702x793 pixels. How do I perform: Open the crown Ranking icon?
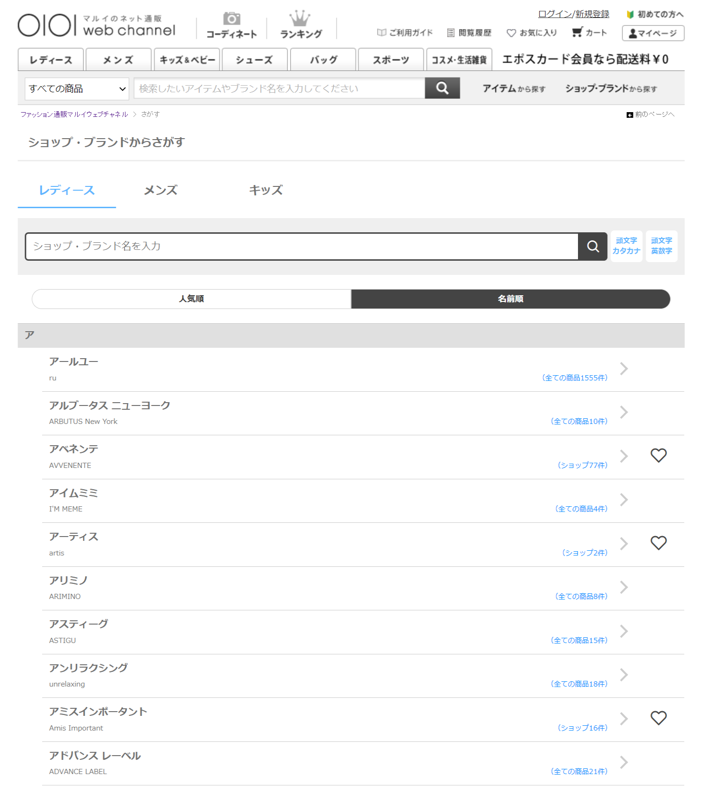tap(300, 19)
